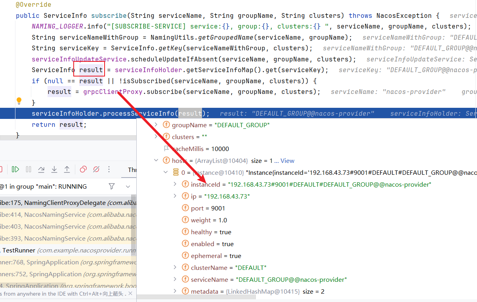Click the Pause Program icon

pos(29,170)
